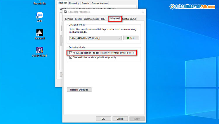The width and height of the screenshot is (219, 124).
Task: Open the Spatial sound tab
Action: coord(129,19)
